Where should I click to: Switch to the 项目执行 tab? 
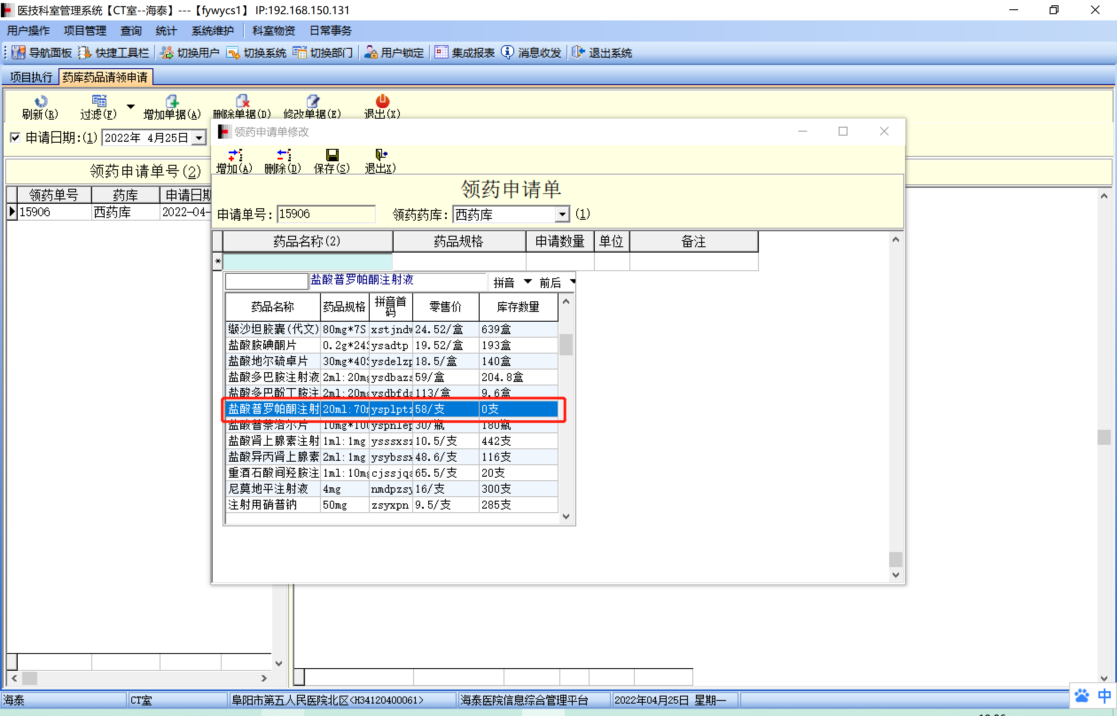[31, 77]
